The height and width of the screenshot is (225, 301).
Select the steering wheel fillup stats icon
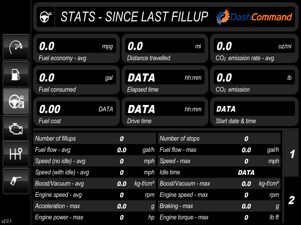tap(16, 101)
